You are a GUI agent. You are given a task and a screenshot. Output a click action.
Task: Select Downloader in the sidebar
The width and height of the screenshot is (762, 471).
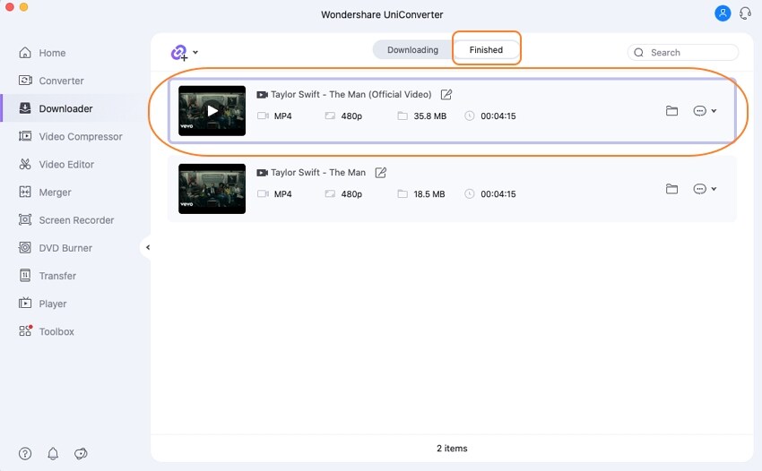[x=56, y=108]
